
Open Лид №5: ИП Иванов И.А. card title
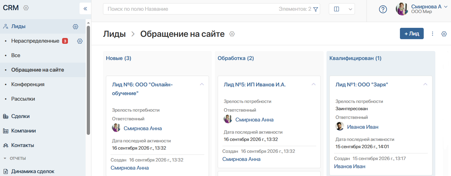coord(255,85)
